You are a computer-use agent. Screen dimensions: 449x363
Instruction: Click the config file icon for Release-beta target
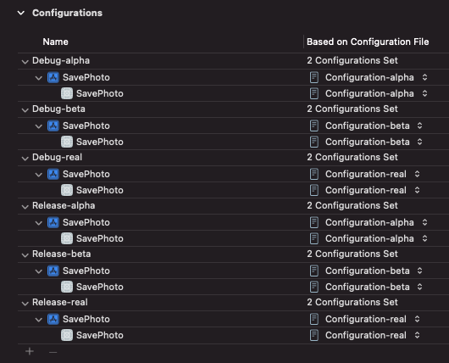[x=314, y=287]
